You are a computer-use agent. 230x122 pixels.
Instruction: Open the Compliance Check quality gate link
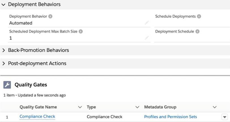pos(37,117)
